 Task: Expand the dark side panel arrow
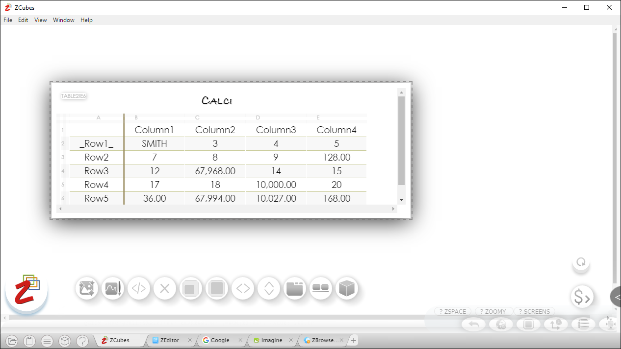616,297
